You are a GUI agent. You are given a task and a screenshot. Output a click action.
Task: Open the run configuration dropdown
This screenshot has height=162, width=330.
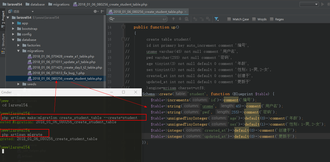click(x=309, y=4)
